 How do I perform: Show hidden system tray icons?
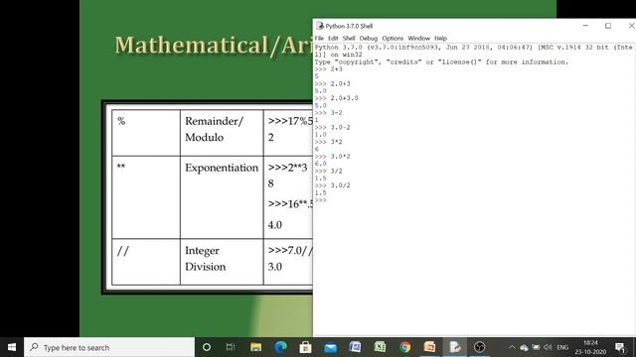[512, 347]
